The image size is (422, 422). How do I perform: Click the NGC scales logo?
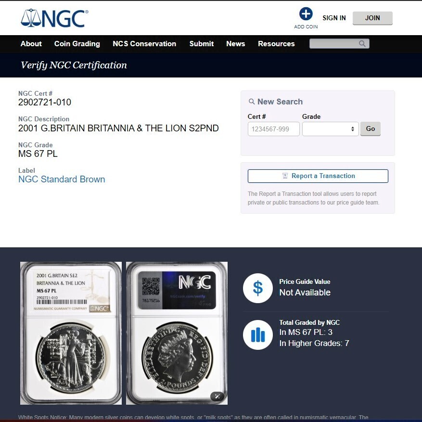(54, 18)
